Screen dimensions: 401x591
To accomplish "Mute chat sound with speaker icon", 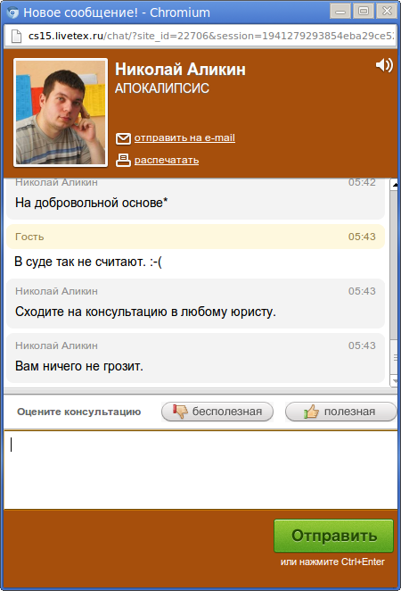I will (x=384, y=65).
